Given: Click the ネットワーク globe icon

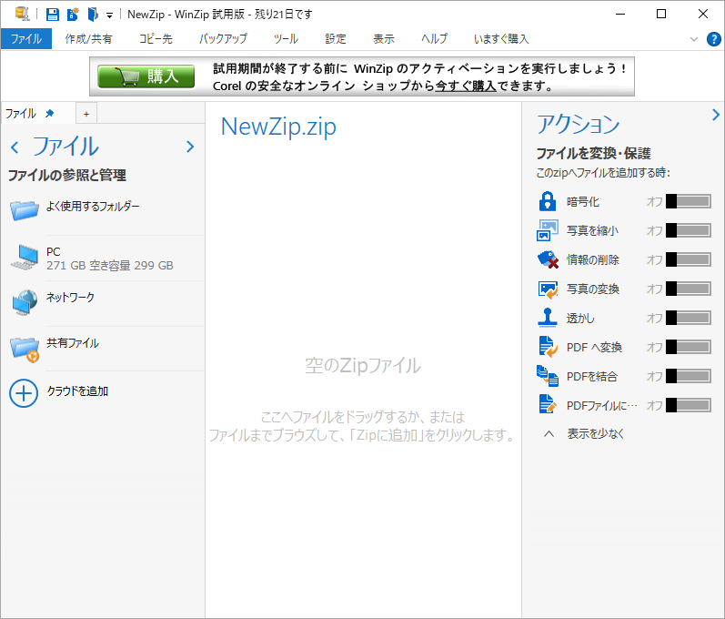Looking at the screenshot, I should tap(25, 302).
